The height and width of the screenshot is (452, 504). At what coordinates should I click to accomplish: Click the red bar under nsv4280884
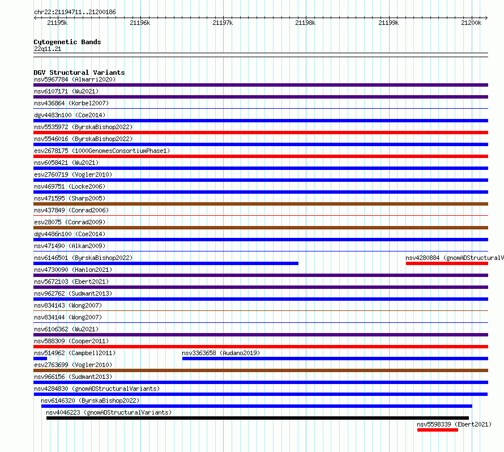pos(447,263)
